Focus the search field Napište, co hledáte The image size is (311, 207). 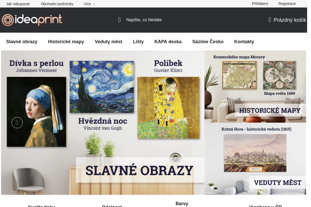coord(144,20)
